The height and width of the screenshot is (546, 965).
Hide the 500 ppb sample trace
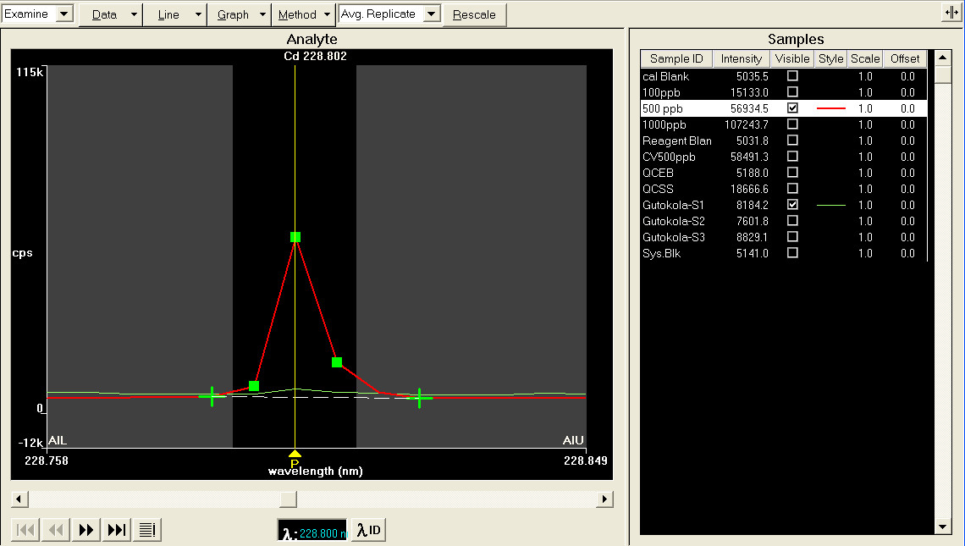[792, 108]
